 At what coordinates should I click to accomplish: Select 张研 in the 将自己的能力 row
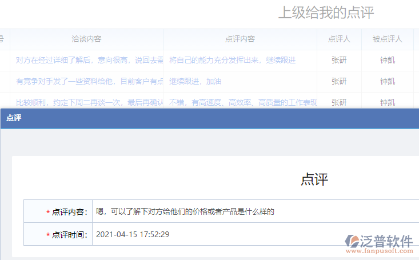[x=339, y=61]
